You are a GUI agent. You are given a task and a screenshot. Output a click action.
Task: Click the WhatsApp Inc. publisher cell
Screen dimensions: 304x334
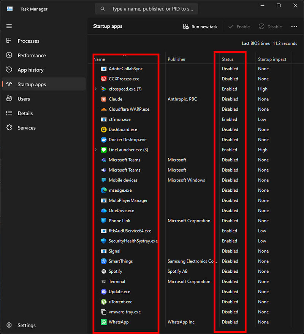click(182, 322)
